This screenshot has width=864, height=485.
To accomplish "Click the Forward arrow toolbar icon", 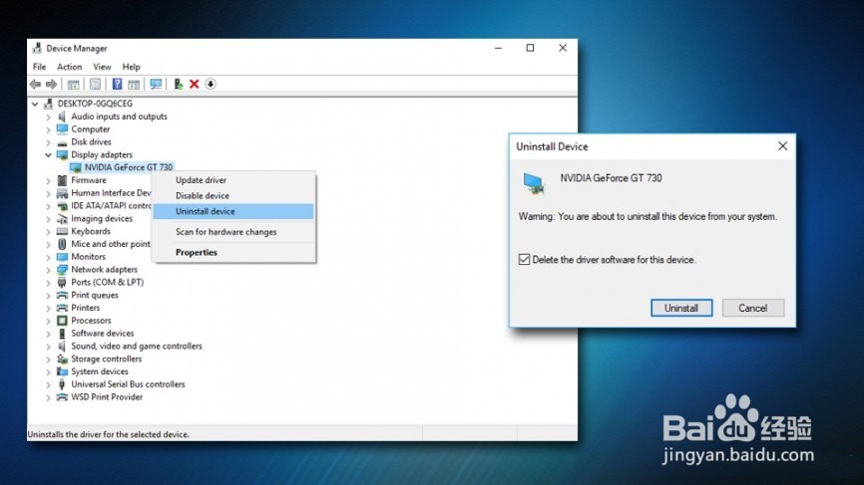I will point(51,84).
